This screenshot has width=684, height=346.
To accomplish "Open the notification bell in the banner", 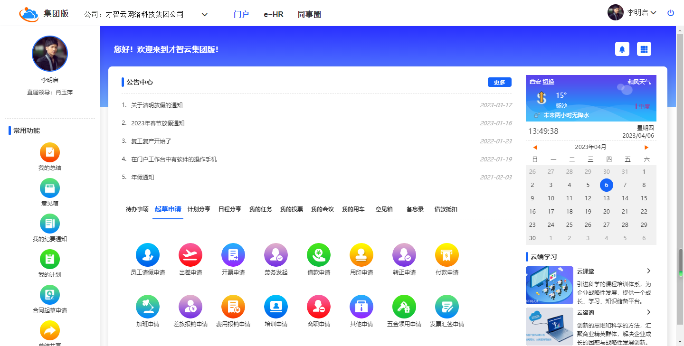I will click(x=622, y=48).
